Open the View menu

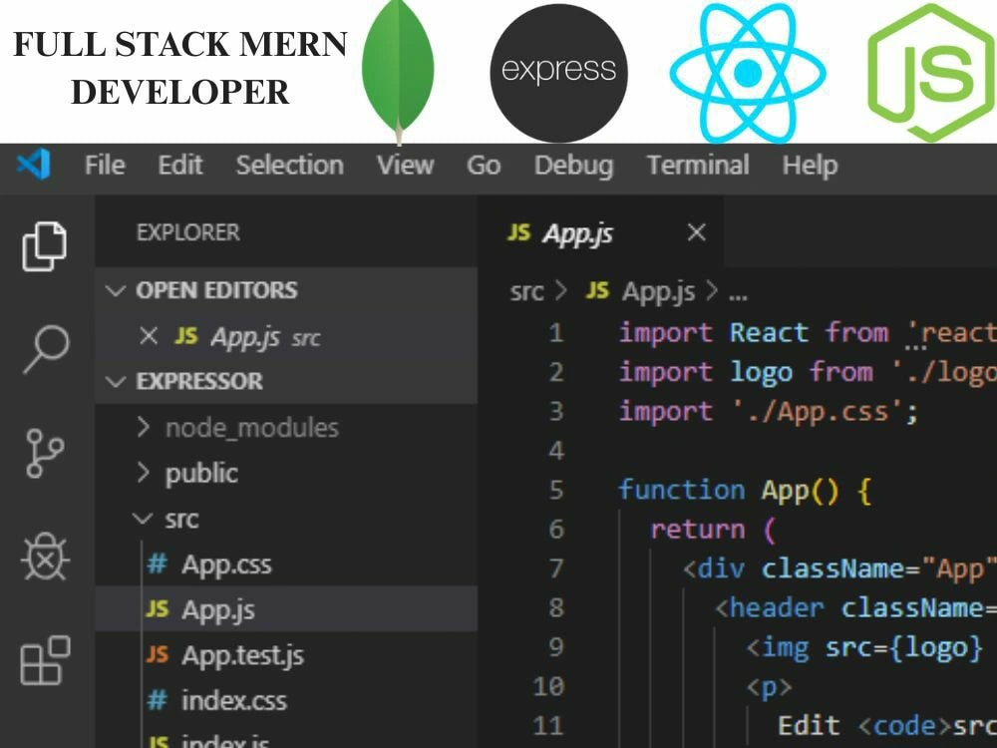(x=405, y=166)
